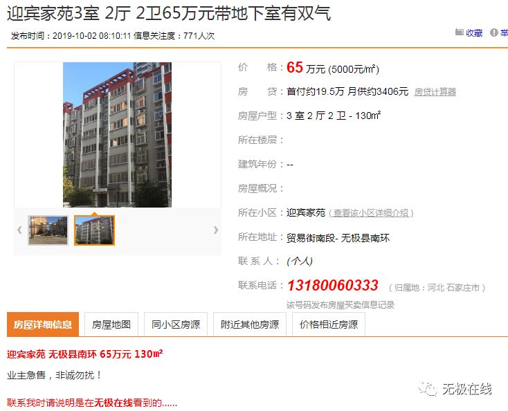Show next photo with right arrow

point(216,230)
